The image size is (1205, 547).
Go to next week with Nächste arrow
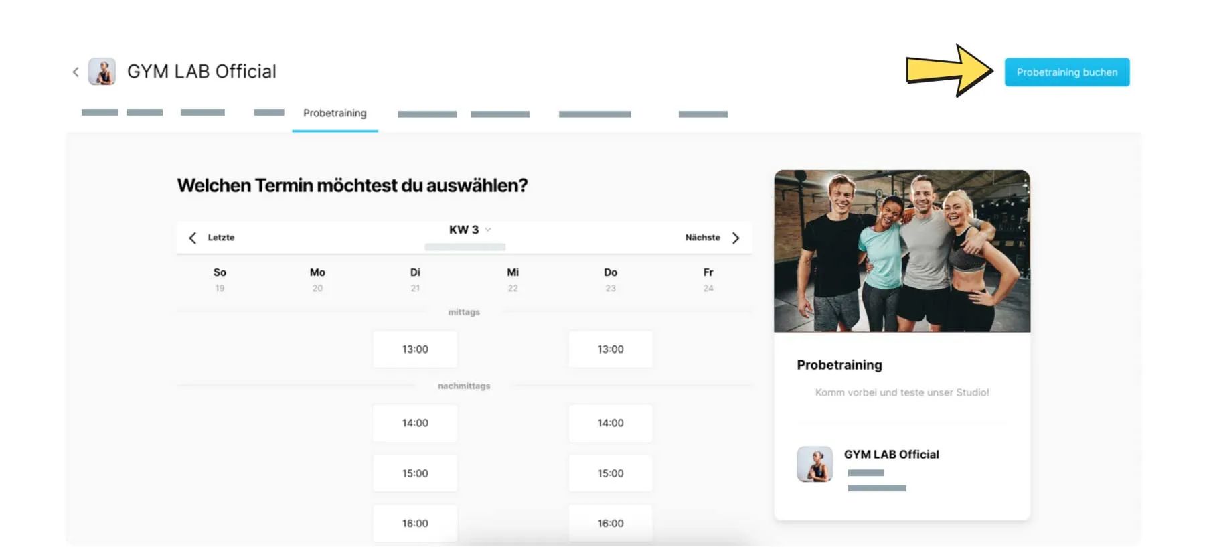[736, 238]
